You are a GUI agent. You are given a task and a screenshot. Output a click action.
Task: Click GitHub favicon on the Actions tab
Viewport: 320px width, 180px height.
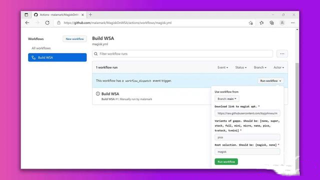36,14
